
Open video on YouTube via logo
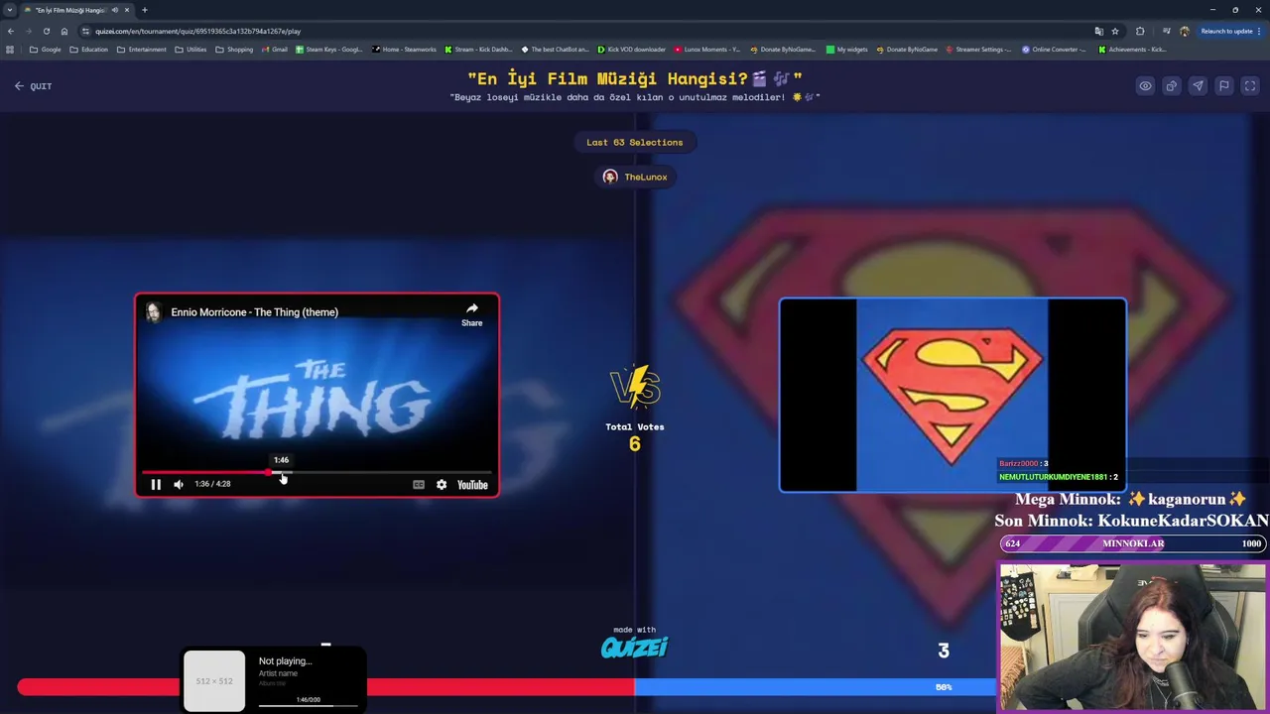(x=472, y=485)
